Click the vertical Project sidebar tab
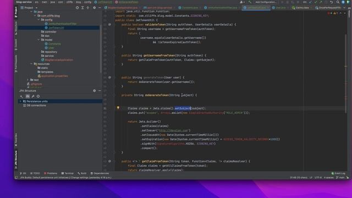 (x=16, y=12)
